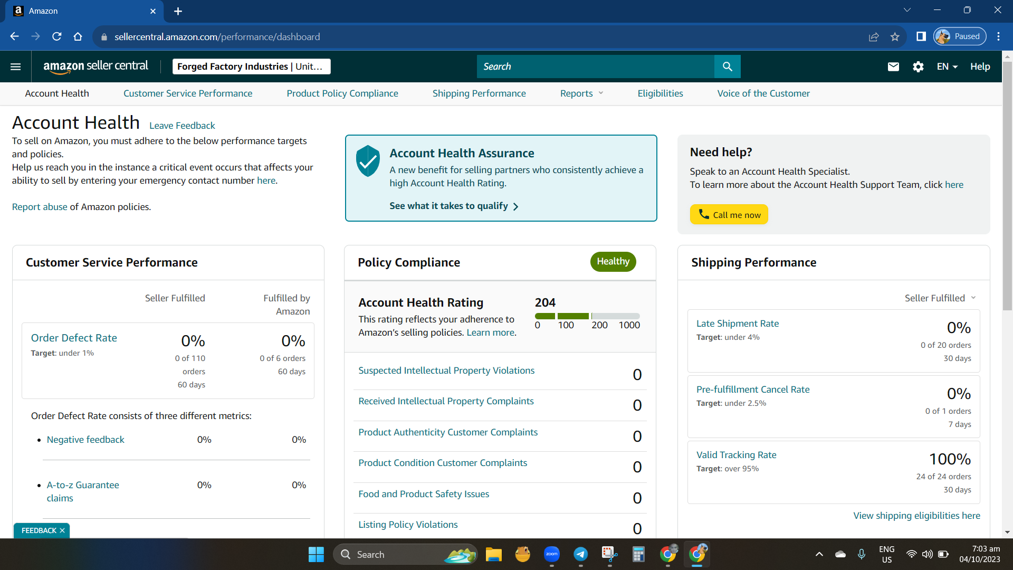Image resolution: width=1013 pixels, height=570 pixels.
Task: Open the hamburger navigation menu
Action: click(x=15, y=66)
